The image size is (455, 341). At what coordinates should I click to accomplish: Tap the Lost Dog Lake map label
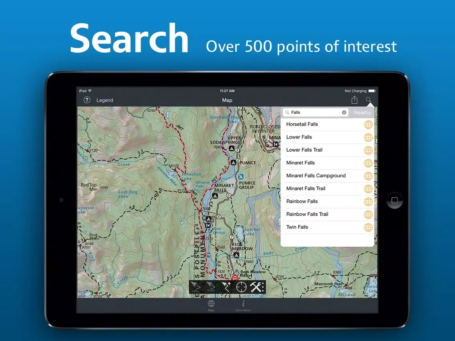click(127, 194)
